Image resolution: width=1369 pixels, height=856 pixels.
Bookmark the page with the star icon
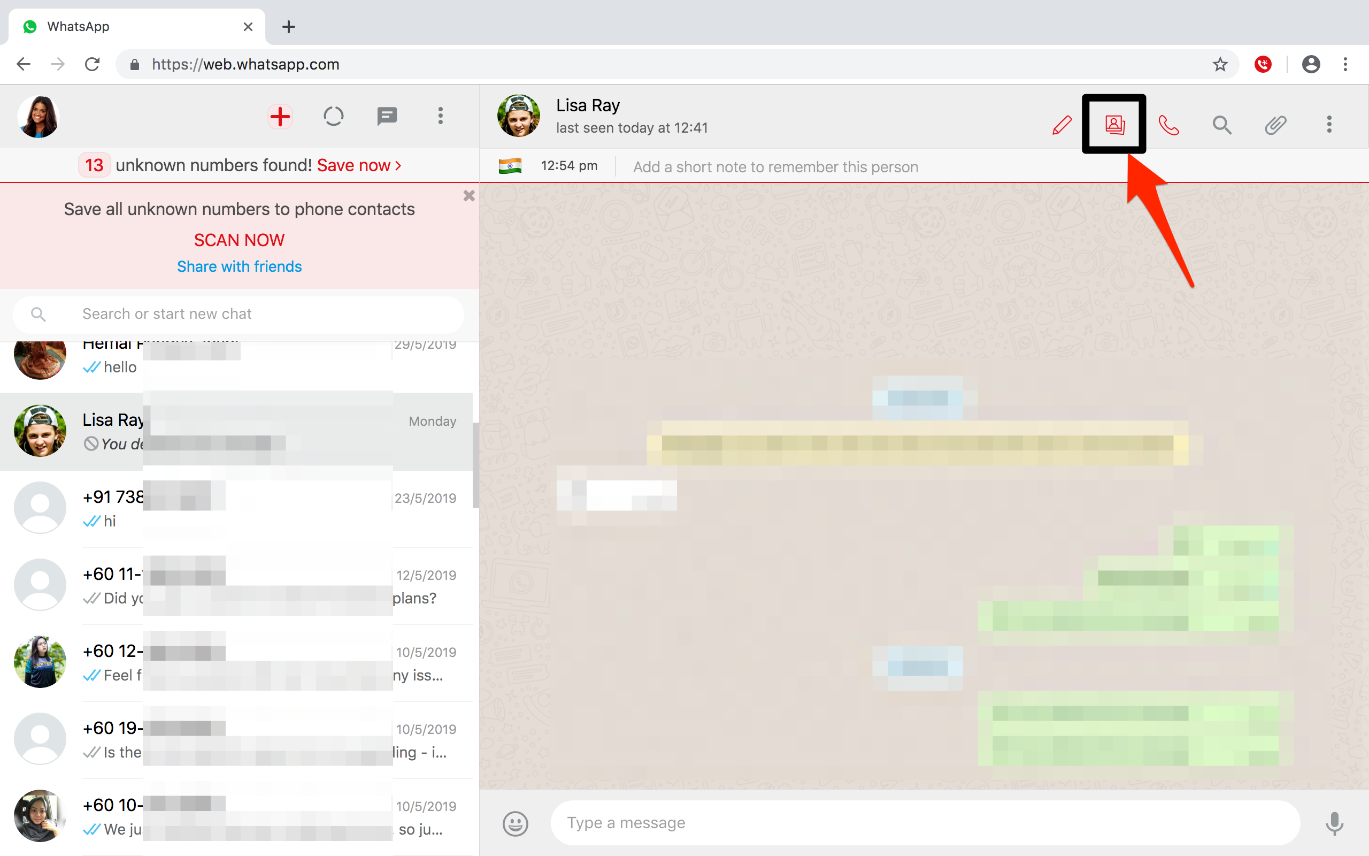(1220, 65)
